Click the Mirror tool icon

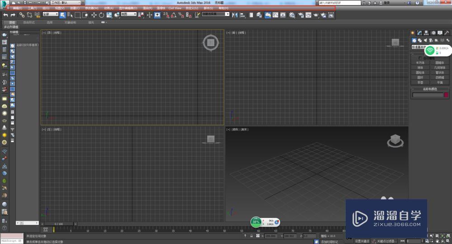coord(235,15)
